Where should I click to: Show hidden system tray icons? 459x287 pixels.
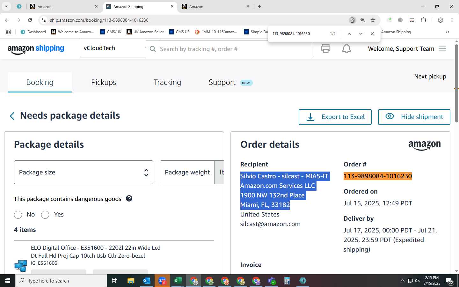(402, 281)
